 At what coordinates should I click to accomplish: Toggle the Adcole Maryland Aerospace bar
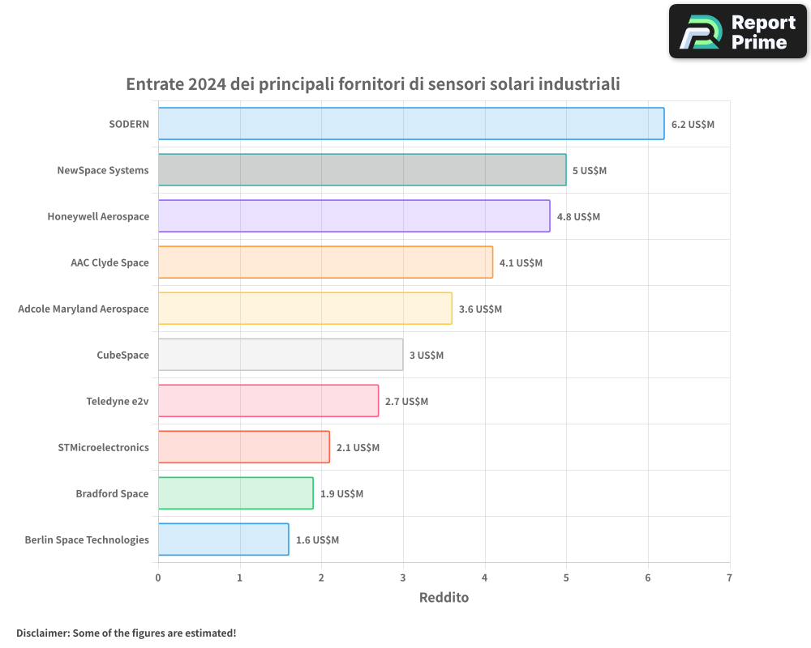(x=304, y=309)
